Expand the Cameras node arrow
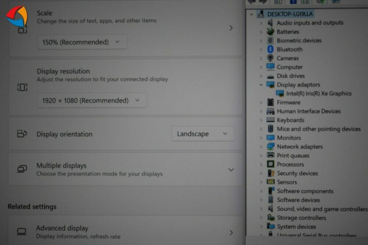 [261, 58]
